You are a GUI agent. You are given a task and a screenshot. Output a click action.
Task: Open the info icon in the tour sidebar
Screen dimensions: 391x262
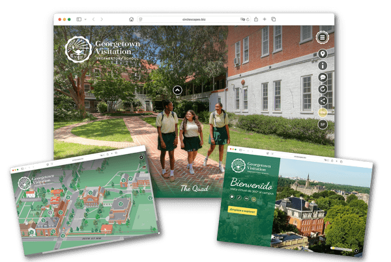[x=323, y=66]
